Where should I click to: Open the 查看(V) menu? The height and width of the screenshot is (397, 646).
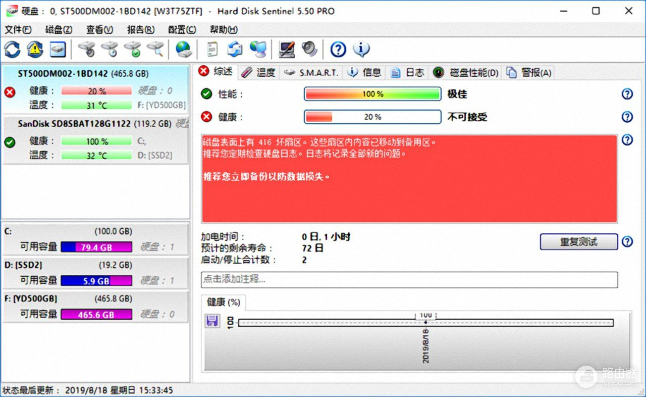(99, 29)
